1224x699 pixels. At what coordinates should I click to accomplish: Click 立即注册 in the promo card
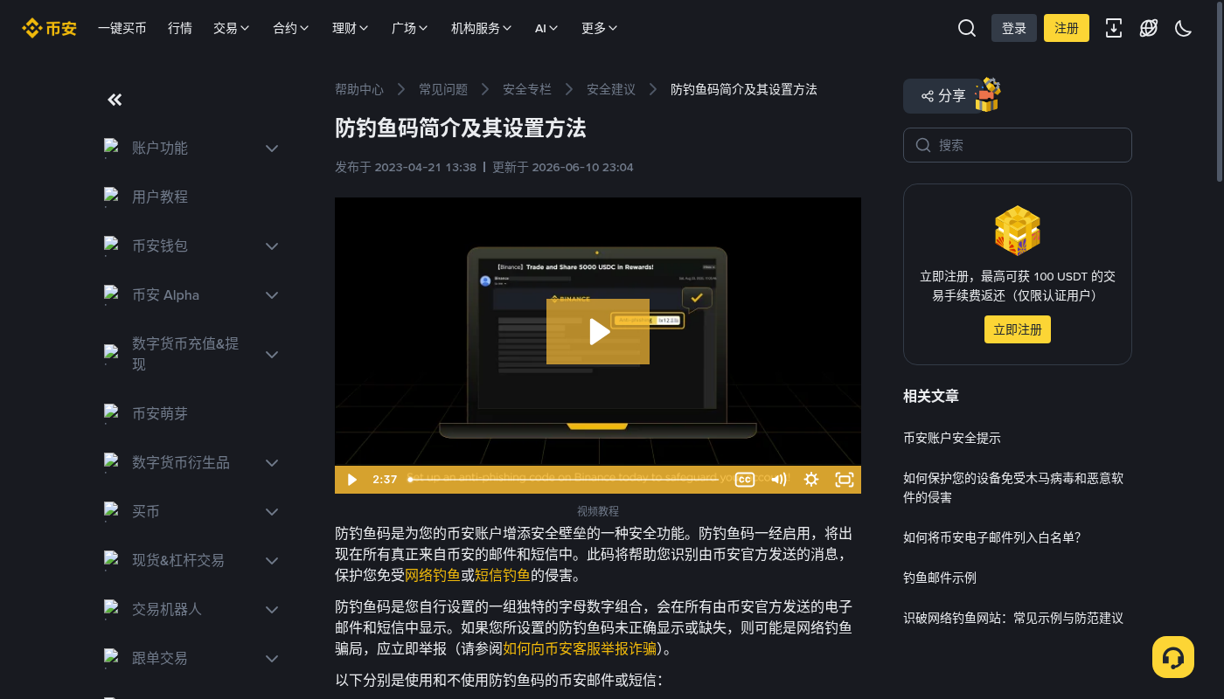coord(1018,329)
